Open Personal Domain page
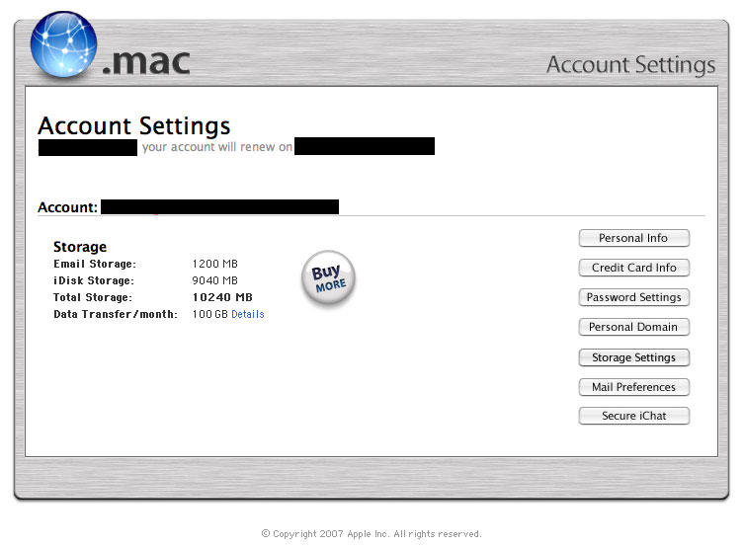This screenshot has height=549, width=744. 633,327
